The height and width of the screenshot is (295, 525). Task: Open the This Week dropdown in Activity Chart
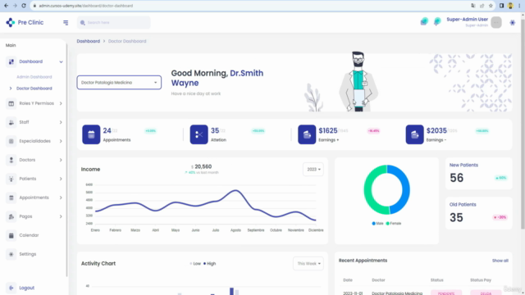[308, 264]
